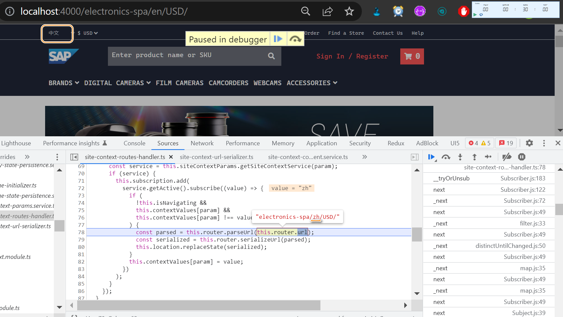This screenshot has width=563, height=317.
Task: Expand the ACCESSORIES navigation menu
Action: point(312,83)
